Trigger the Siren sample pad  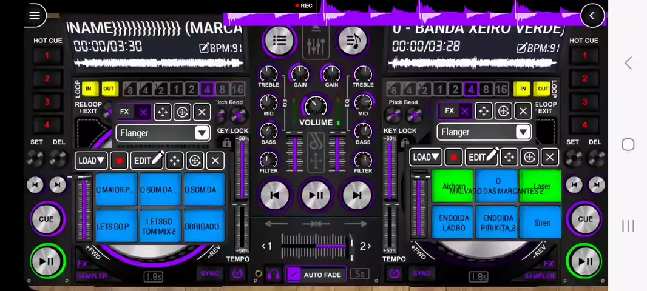(x=541, y=223)
